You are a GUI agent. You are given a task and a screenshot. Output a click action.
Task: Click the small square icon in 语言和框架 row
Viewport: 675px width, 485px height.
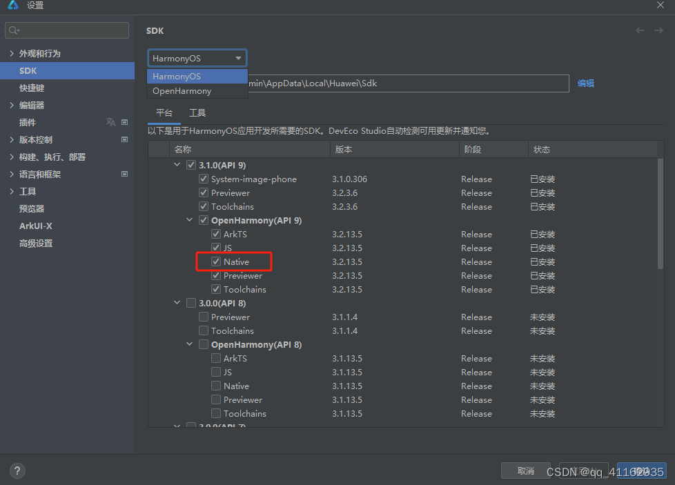pyautogui.click(x=124, y=174)
